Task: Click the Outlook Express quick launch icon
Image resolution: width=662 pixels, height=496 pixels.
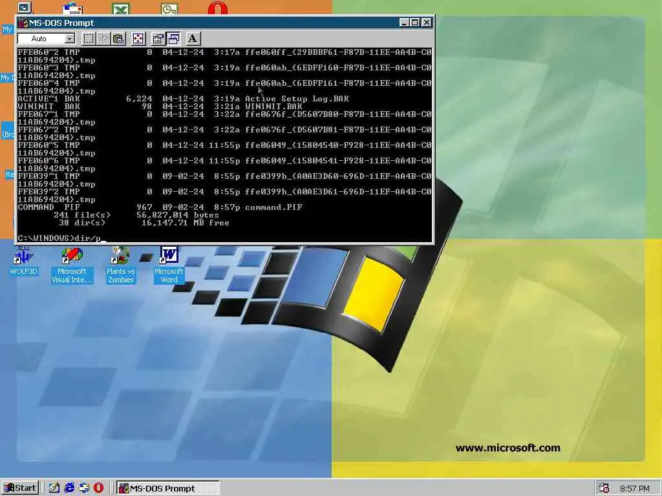Action: click(84, 488)
